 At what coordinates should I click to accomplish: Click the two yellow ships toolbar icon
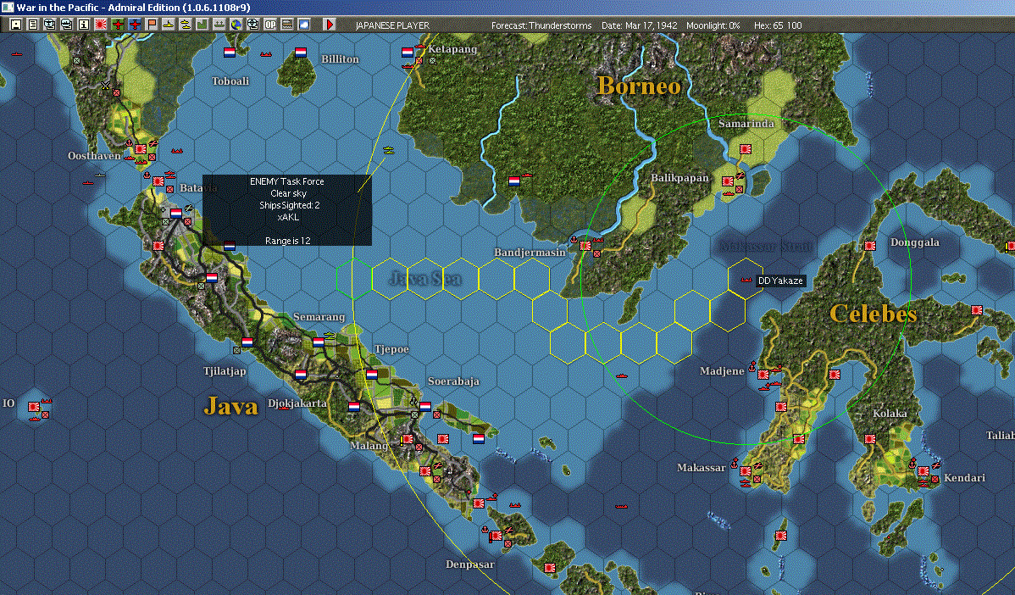click(186, 25)
